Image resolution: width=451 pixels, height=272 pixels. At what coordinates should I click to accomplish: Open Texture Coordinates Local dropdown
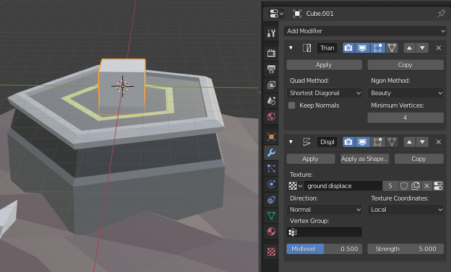[405, 209]
